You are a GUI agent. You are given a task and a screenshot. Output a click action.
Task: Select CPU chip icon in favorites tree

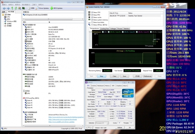pos(5,17)
